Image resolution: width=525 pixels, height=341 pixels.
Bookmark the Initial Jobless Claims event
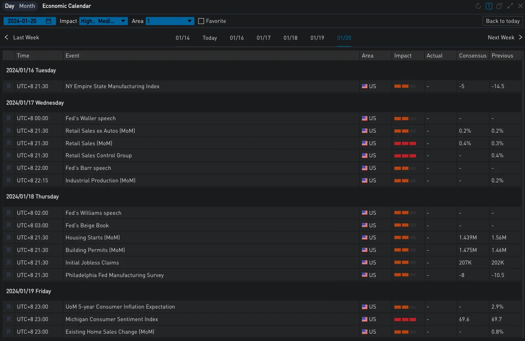coord(9,262)
